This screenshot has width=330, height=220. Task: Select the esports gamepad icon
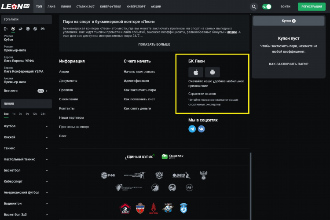tap(43, 29)
